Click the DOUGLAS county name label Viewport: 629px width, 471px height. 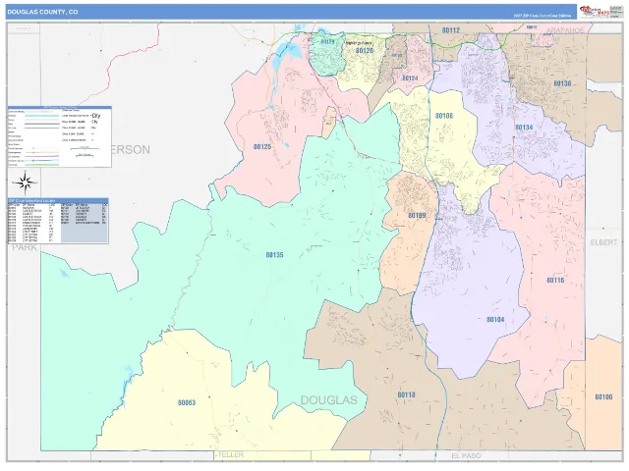[329, 399]
